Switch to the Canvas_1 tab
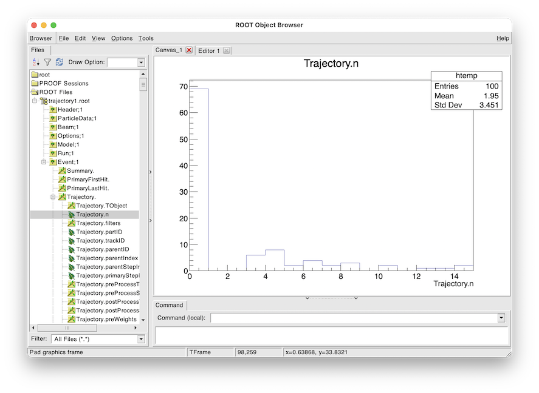This screenshot has height=393, width=539. coord(169,50)
